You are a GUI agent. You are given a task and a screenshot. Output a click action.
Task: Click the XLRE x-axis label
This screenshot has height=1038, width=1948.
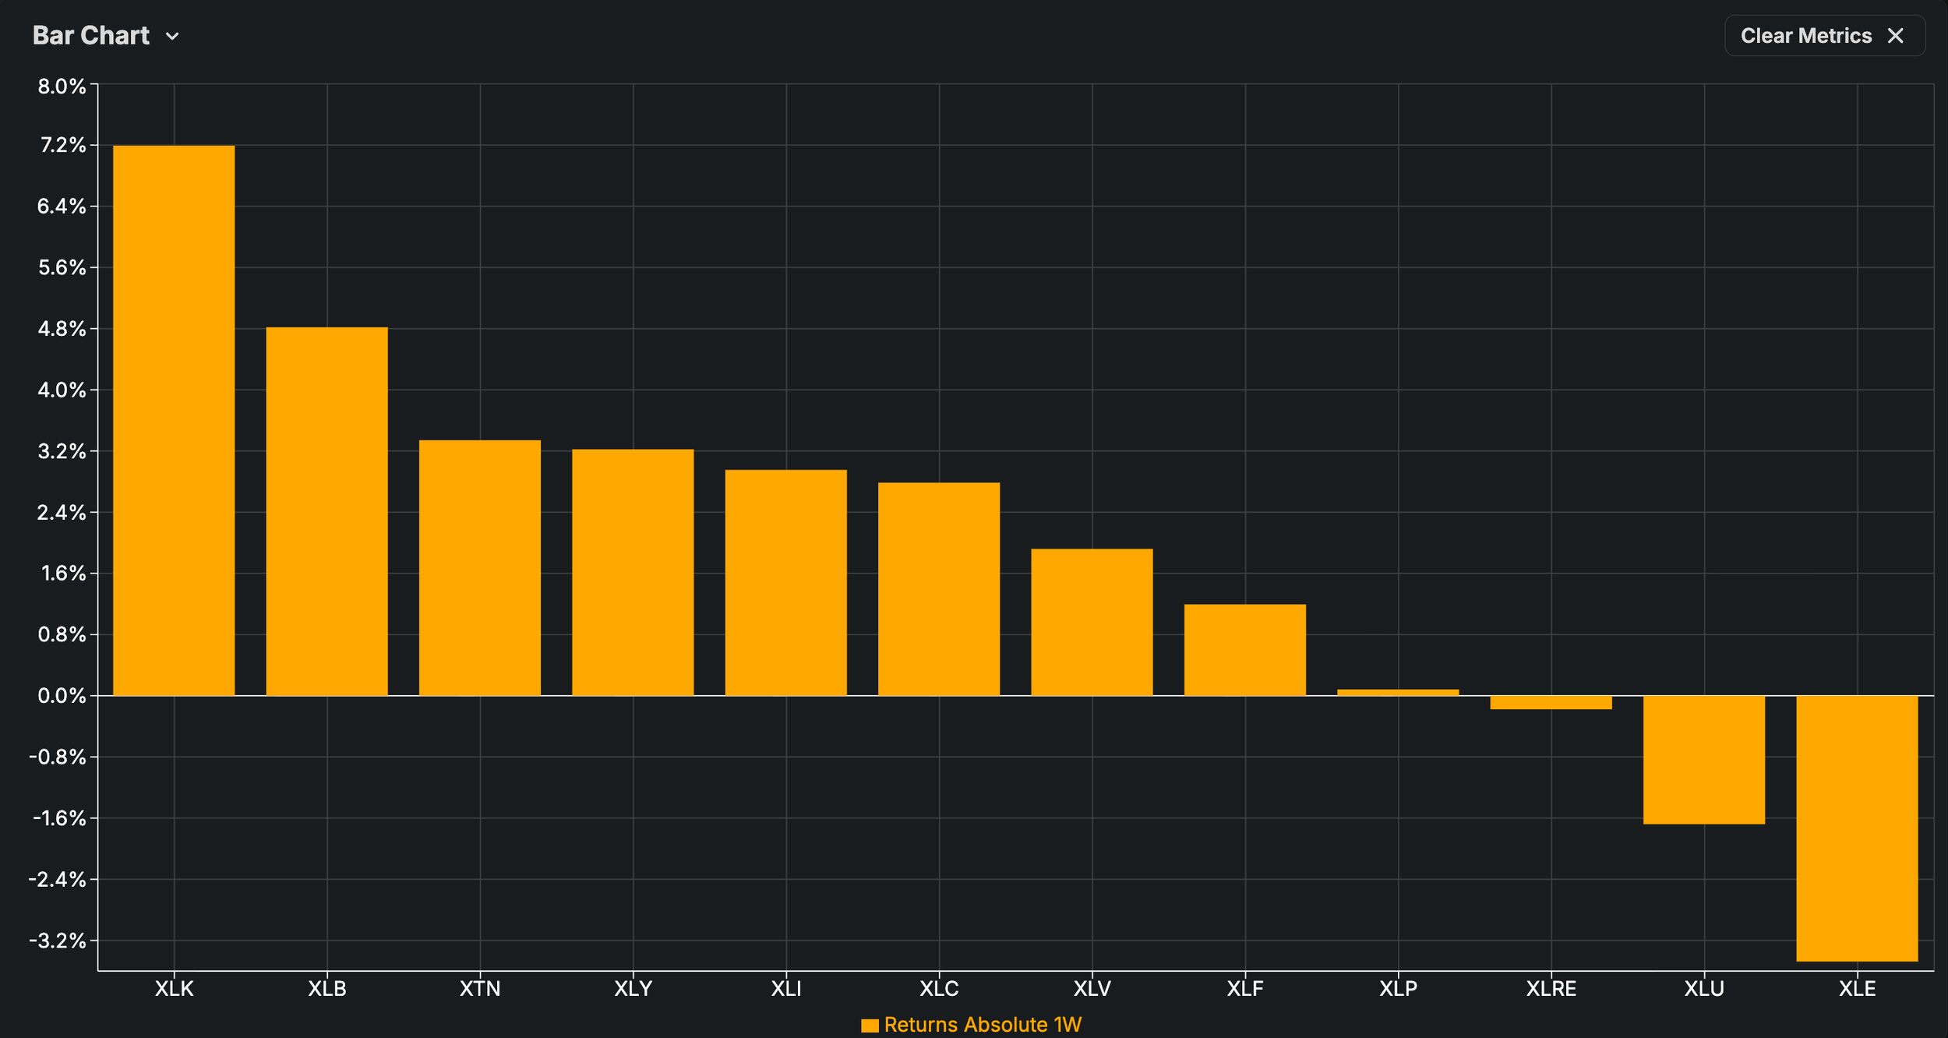1551,989
